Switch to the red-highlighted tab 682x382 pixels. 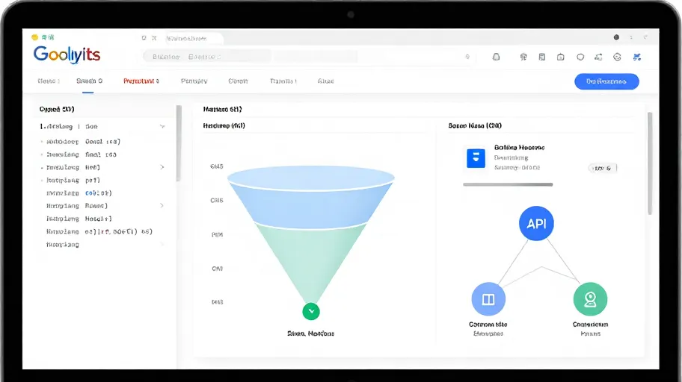click(141, 81)
